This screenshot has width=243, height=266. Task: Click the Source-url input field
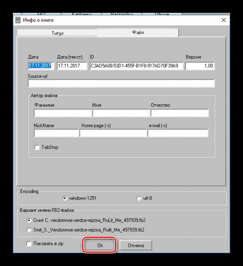point(121,83)
